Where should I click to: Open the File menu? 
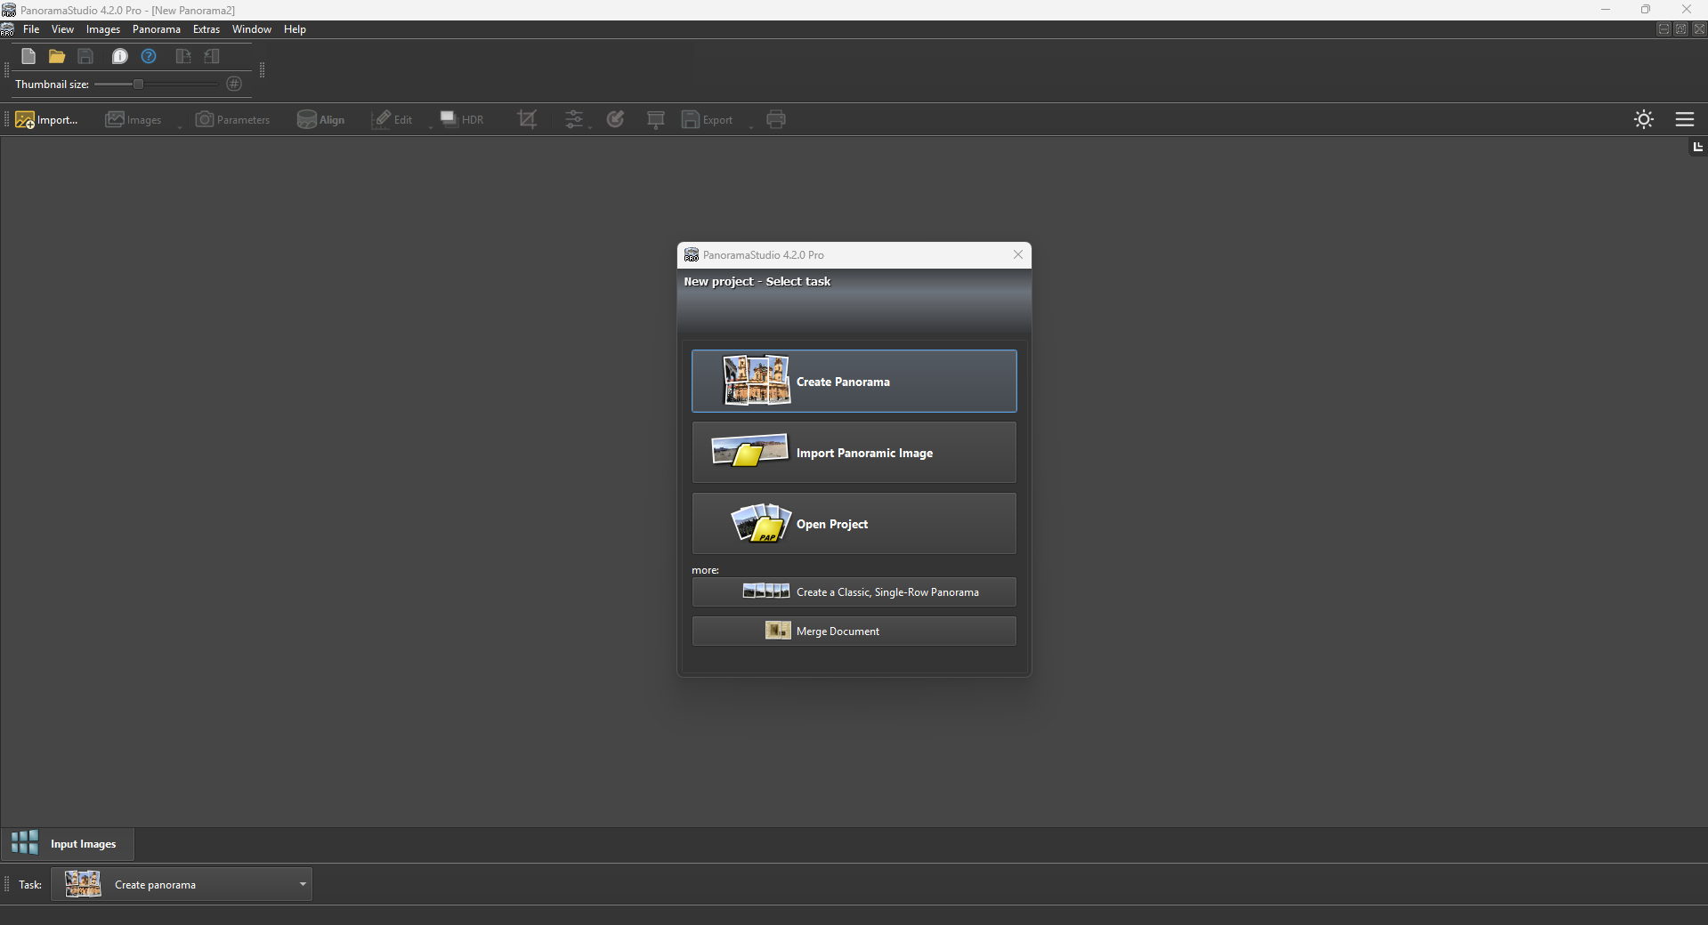31,29
